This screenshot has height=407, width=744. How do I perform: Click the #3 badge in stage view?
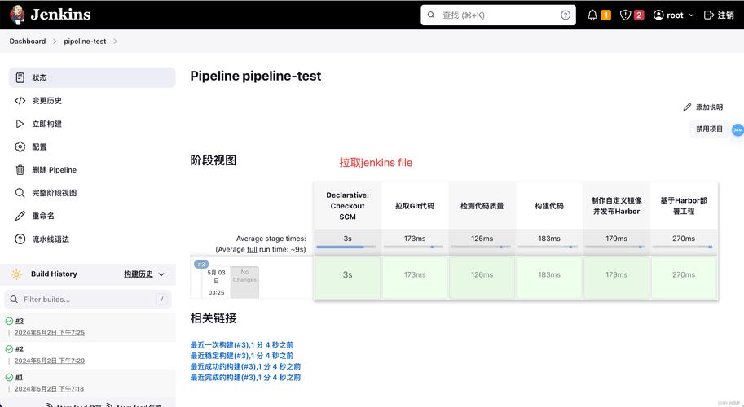(201, 264)
